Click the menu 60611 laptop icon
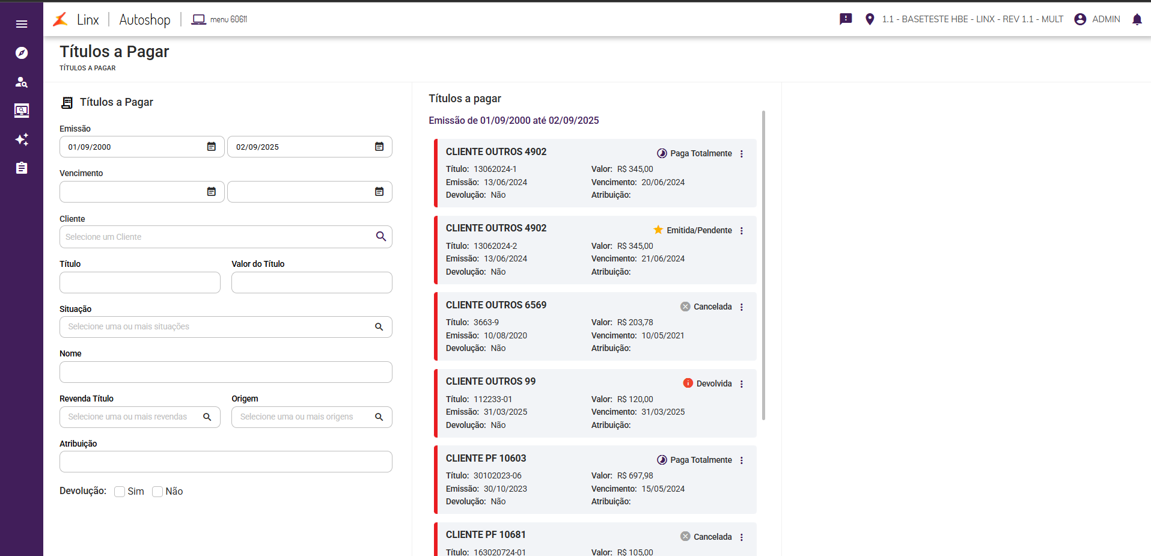1151x556 pixels. click(198, 19)
